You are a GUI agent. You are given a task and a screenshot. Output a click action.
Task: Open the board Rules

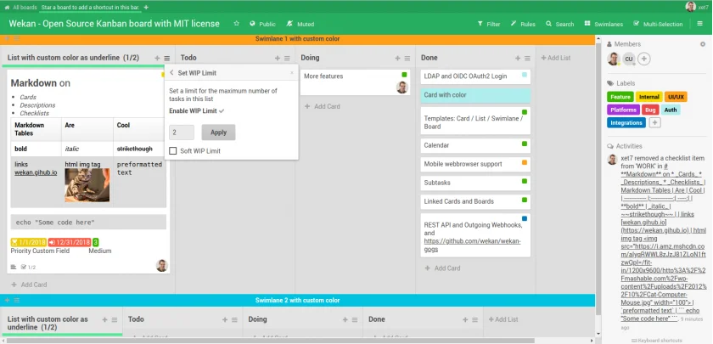coord(523,24)
